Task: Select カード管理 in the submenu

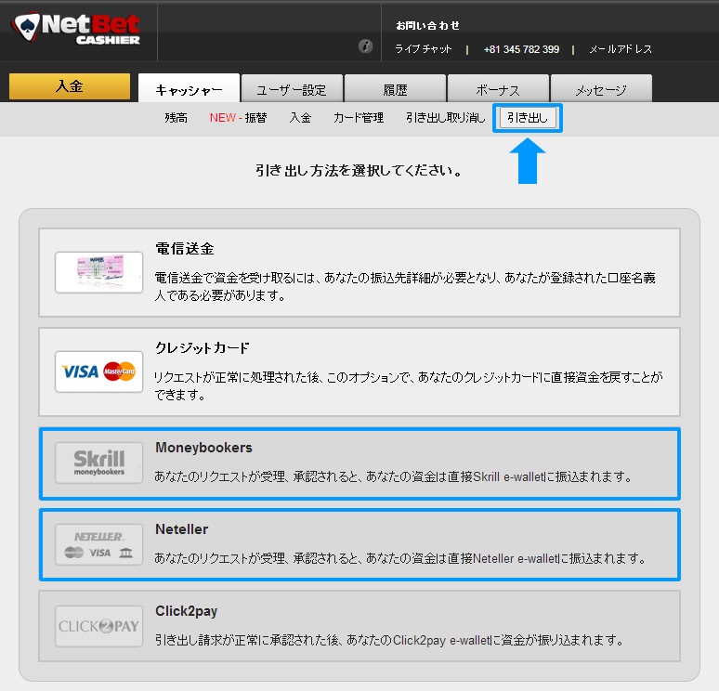Action: point(359,118)
